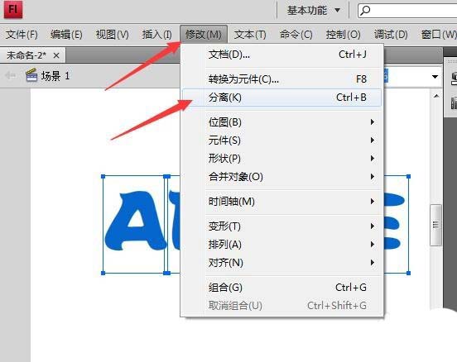Click the Flash application logo icon
This screenshot has width=457, height=362.
point(13,9)
